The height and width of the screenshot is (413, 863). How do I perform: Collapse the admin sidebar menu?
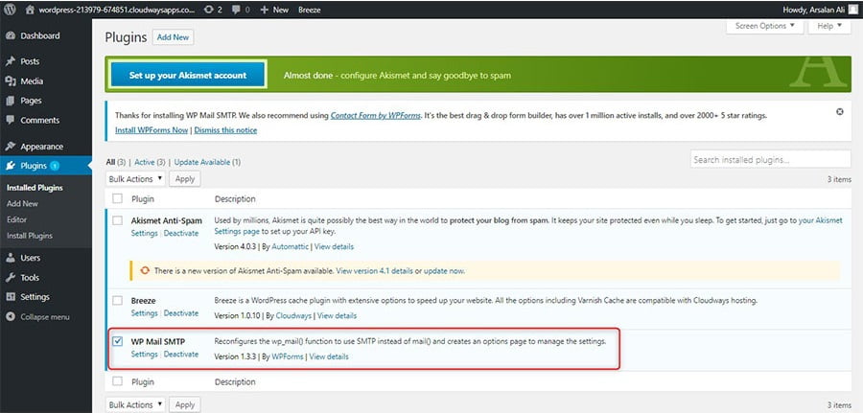coord(46,317)
